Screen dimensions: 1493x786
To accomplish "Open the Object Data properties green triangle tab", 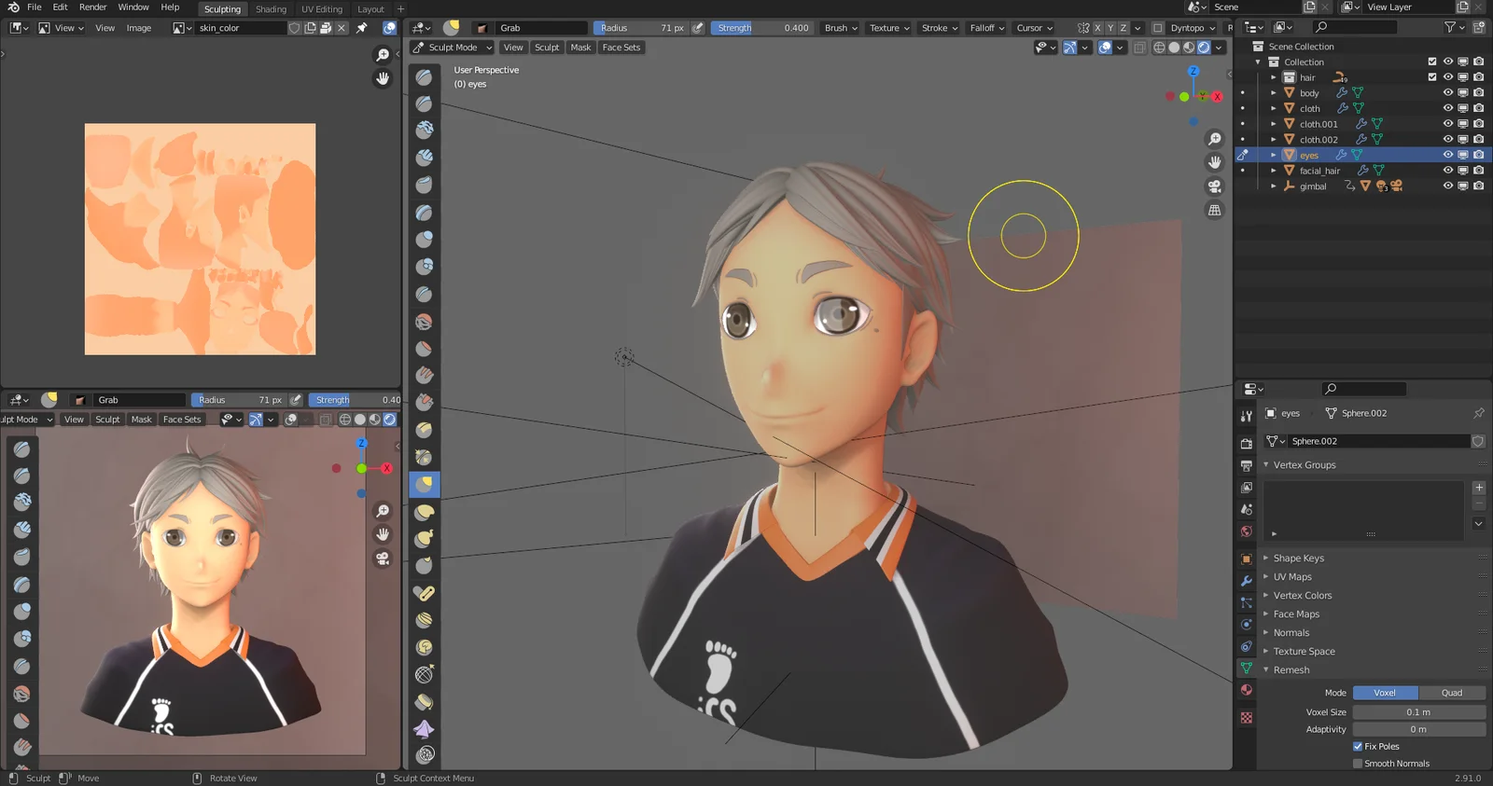I will point(1247,668).
